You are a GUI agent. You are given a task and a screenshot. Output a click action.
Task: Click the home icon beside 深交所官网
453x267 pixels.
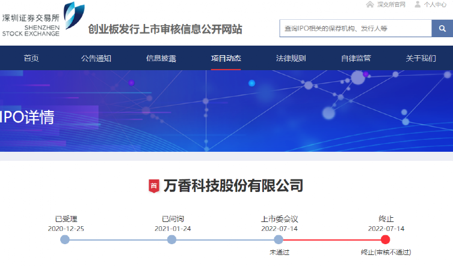370,4
